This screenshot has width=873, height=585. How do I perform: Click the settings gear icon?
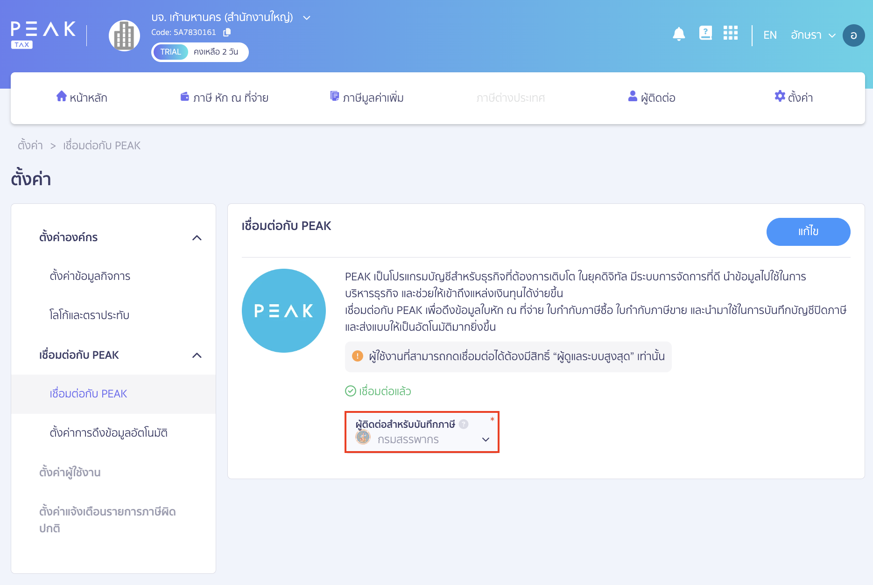[x=780, y=96]
